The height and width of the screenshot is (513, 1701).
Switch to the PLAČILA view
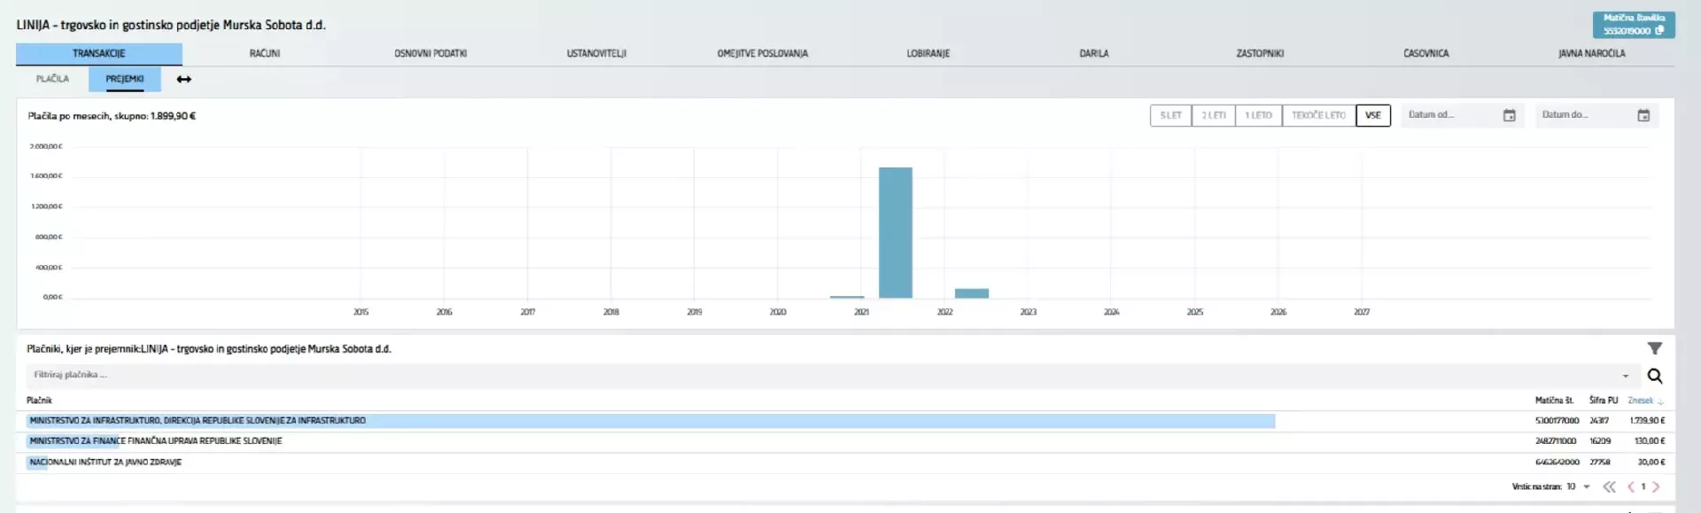point(52,79)
